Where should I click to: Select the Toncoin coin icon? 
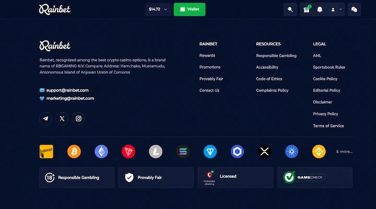[210, 152]
